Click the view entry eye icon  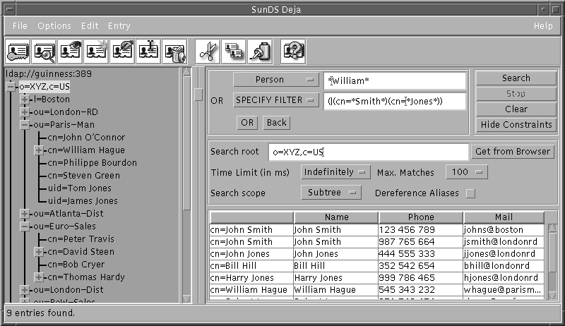pyautogui.click(x=70, y=52)
